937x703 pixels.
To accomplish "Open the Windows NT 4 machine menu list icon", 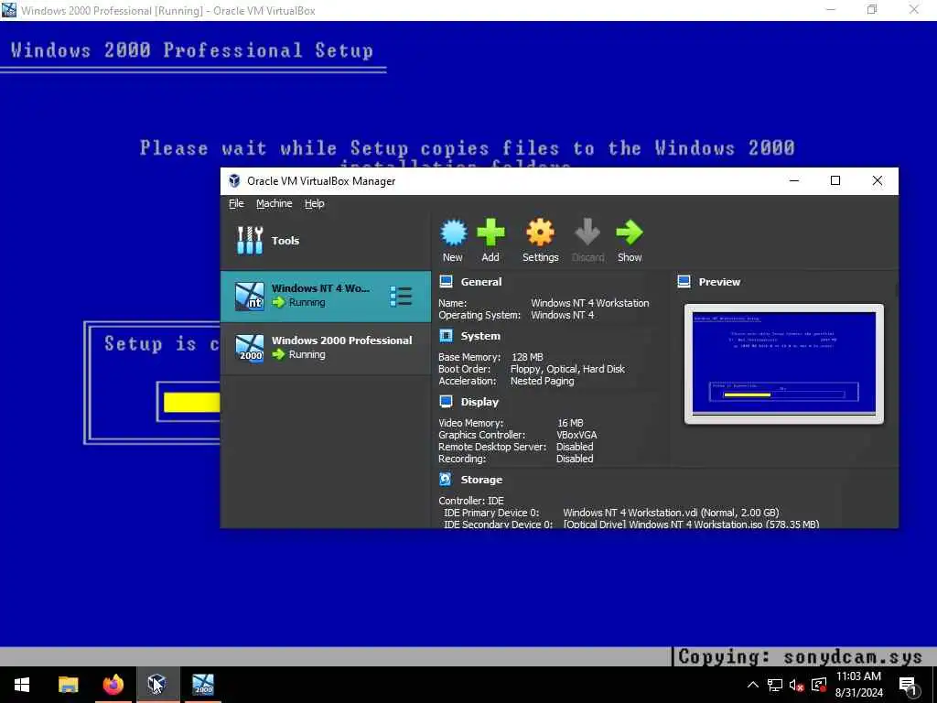I will click(401, 296).
